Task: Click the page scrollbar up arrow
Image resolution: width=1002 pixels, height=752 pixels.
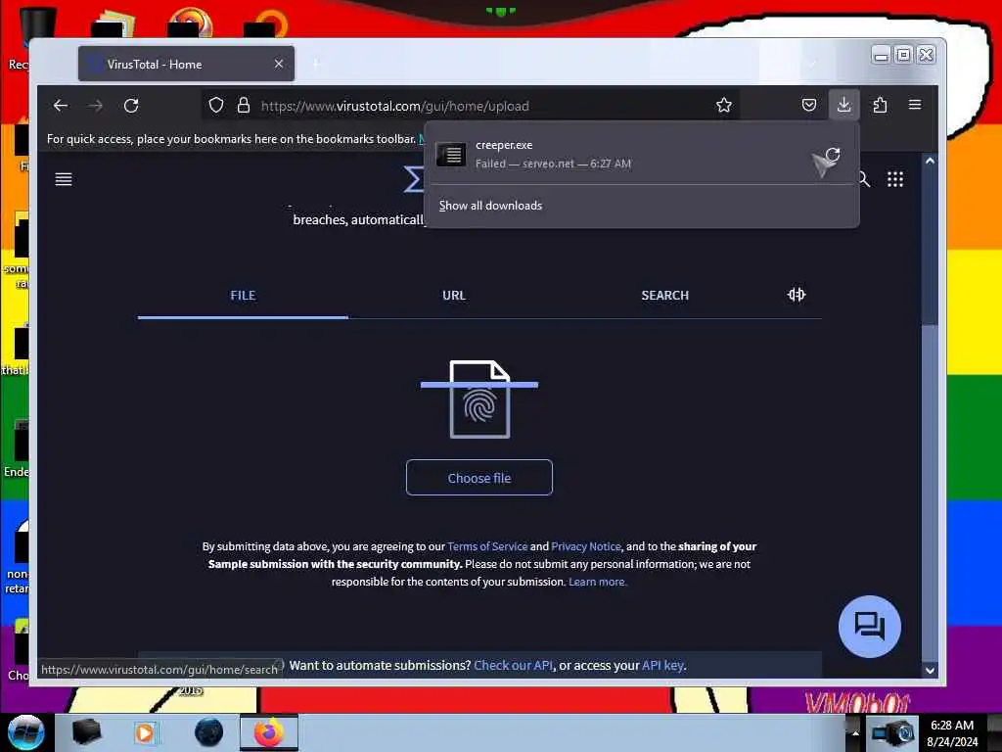Action: click(930, 162)
